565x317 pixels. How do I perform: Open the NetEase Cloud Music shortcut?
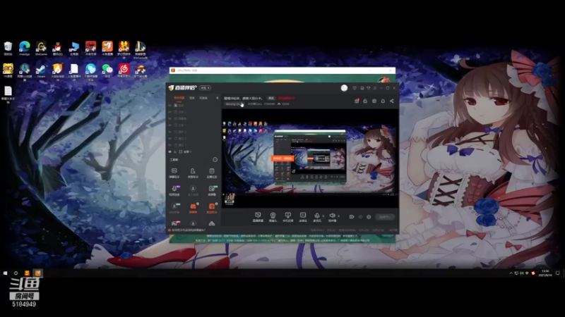tap(124, 69)
